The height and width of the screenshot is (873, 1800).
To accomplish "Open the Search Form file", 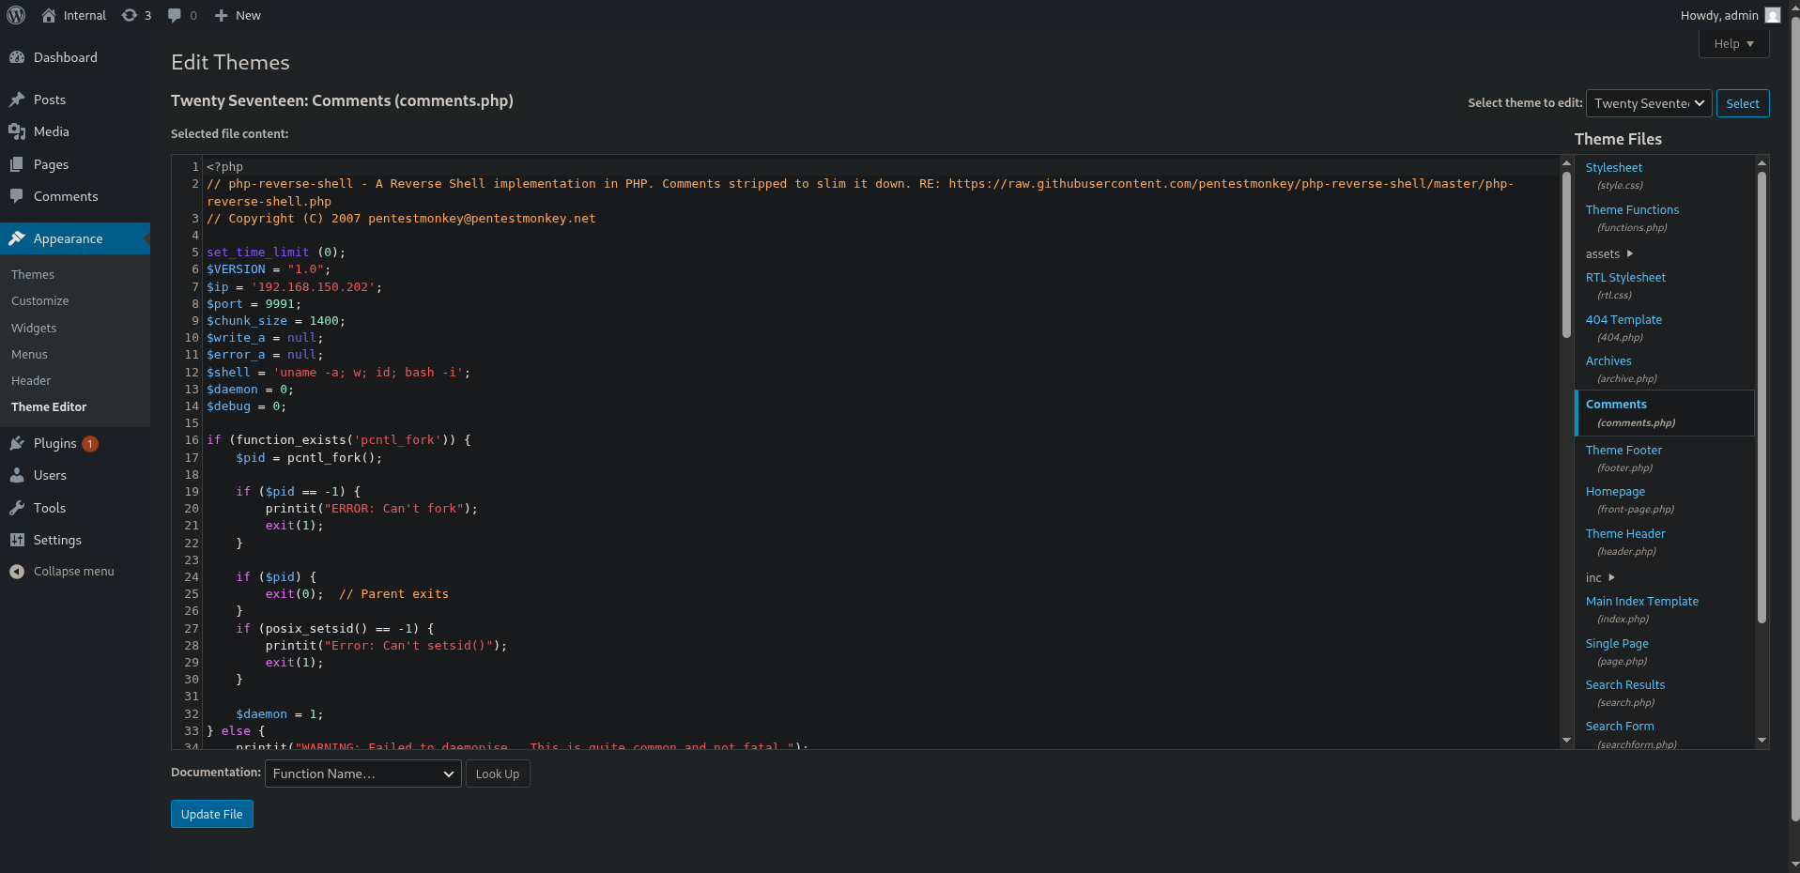I will [x=1620, y=726].
